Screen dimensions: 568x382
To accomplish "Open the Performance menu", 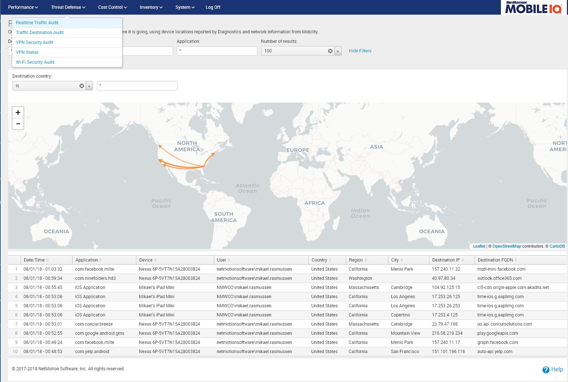I will pos(22,7).
